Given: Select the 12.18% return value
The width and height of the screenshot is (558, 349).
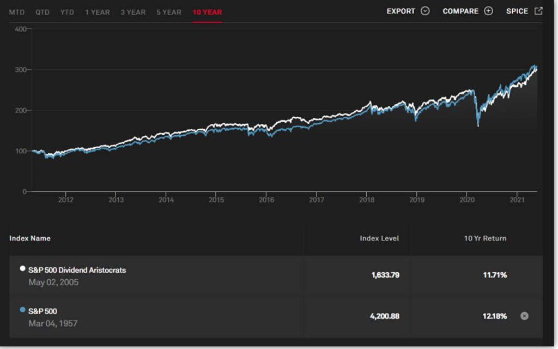Looking at the screenshot, I should click(x=495, y=316).
